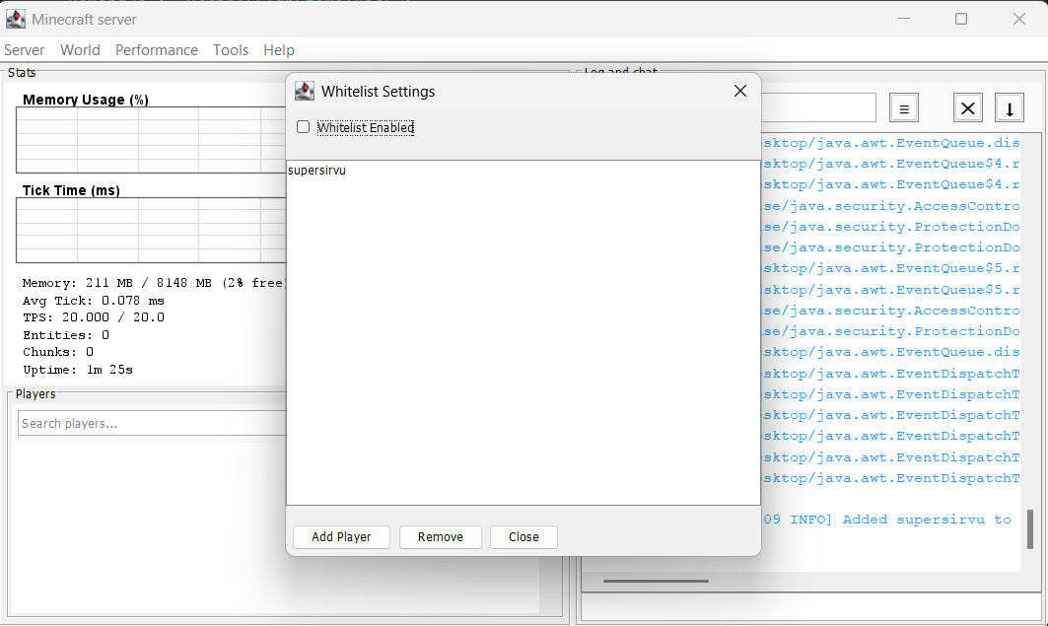
Task: Click the Close button in Whitelist Settings
Action: [524, 536]
